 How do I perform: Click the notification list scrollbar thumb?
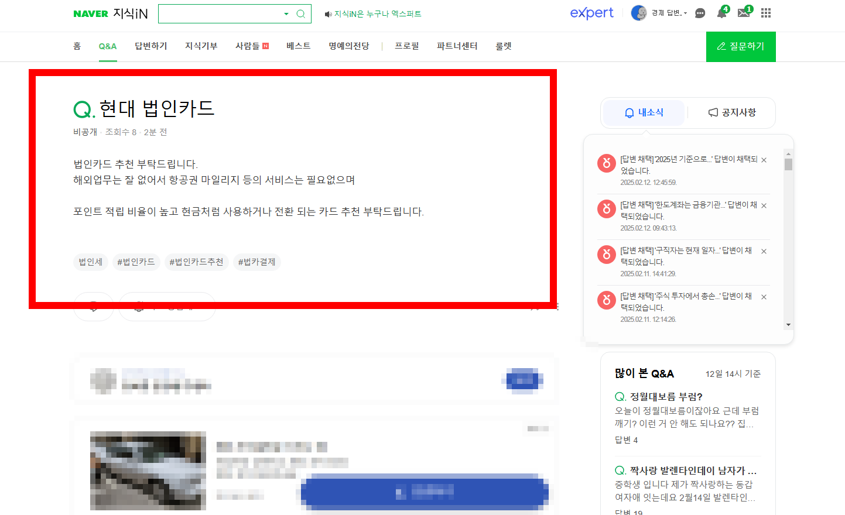point(789,164)
